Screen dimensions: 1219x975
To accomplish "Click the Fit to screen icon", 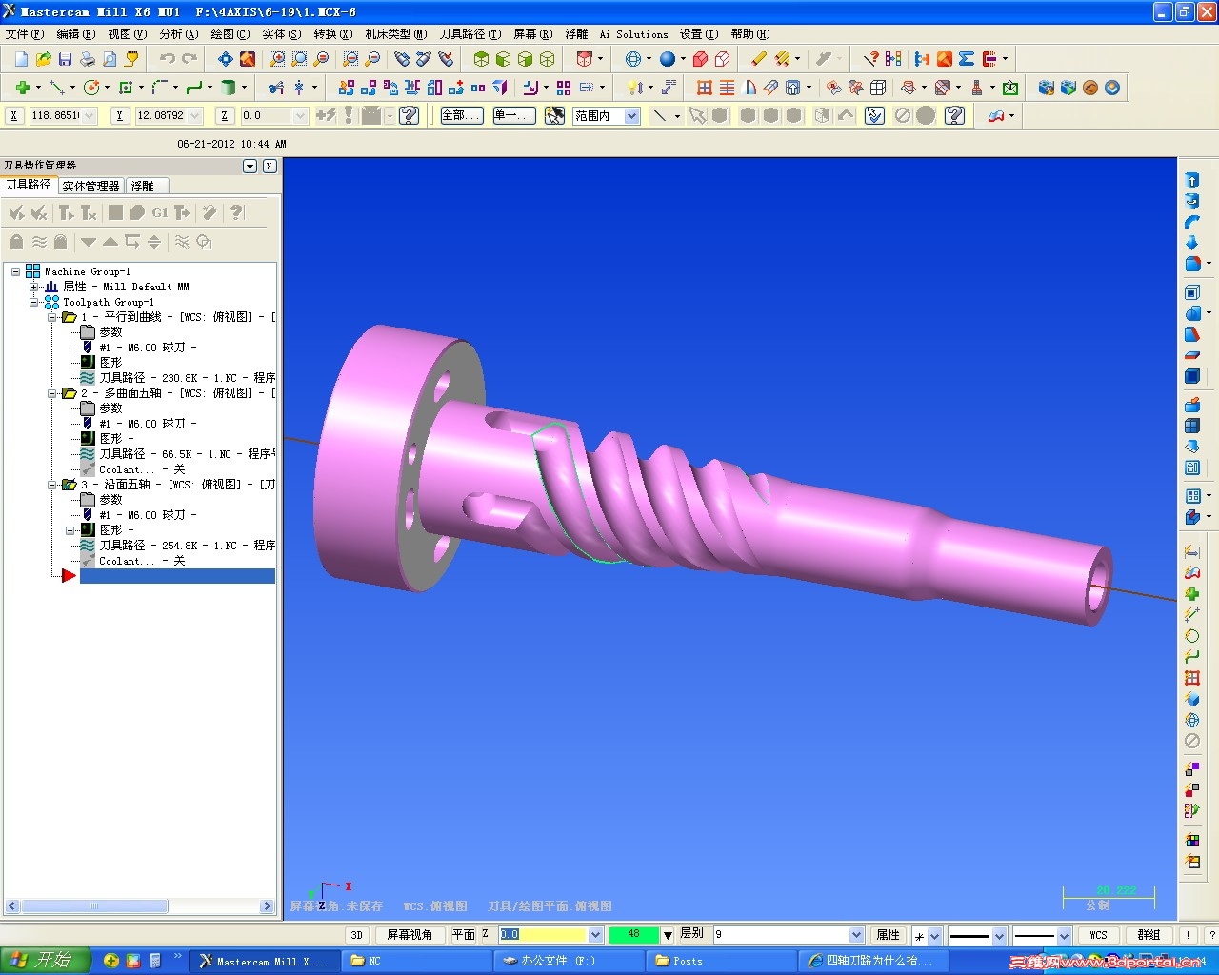I will [x=226, y=59].
